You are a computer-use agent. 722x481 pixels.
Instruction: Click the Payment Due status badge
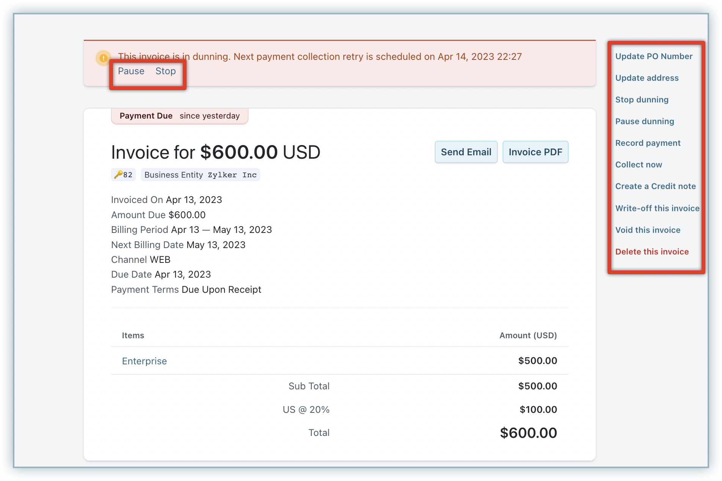click(179, 116)
